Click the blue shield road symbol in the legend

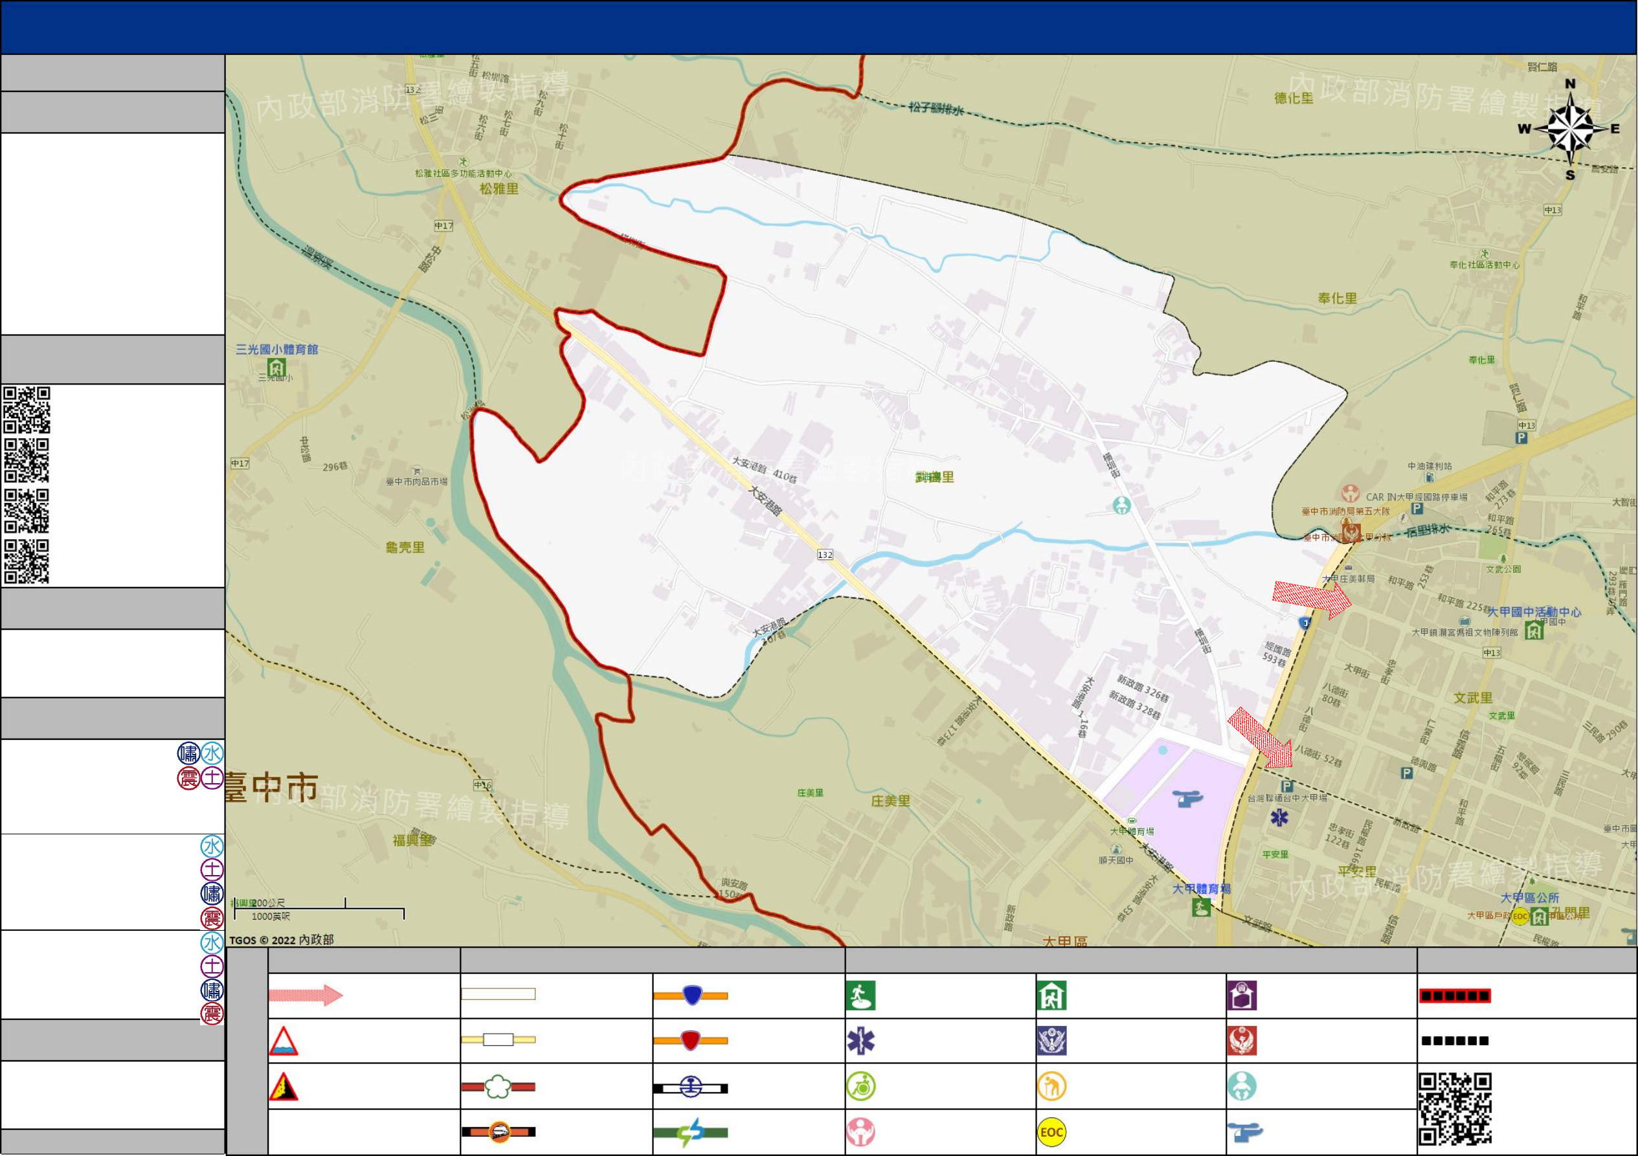point(691,995)
